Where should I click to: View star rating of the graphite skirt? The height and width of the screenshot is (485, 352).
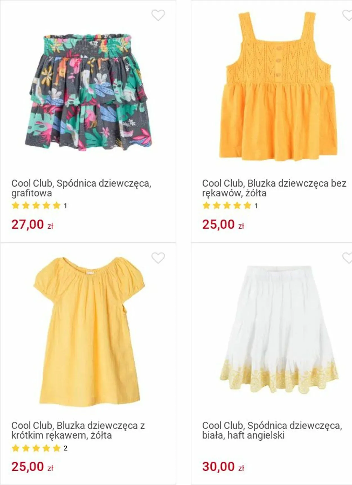pyautogui.click(x=36, y=205)
